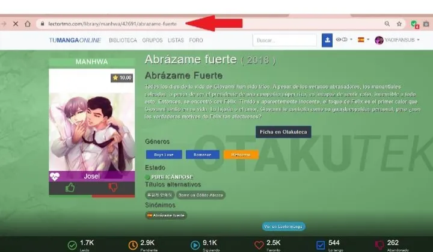This screenshot has height=252, width=433.
Task: Click the Buscar search field
Action: [x=284, y=40]
